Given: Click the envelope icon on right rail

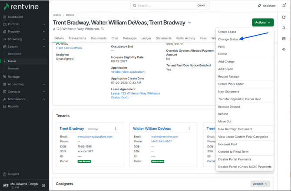Looking at the screenshot, I should click(284, 39).
